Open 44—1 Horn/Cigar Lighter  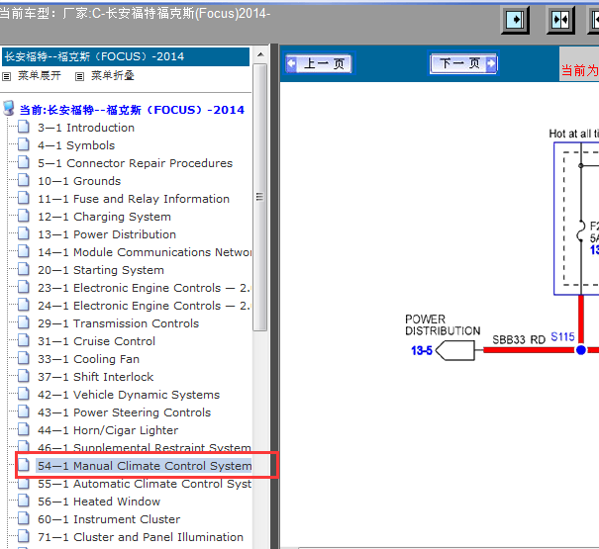click(x=108, y=430)
